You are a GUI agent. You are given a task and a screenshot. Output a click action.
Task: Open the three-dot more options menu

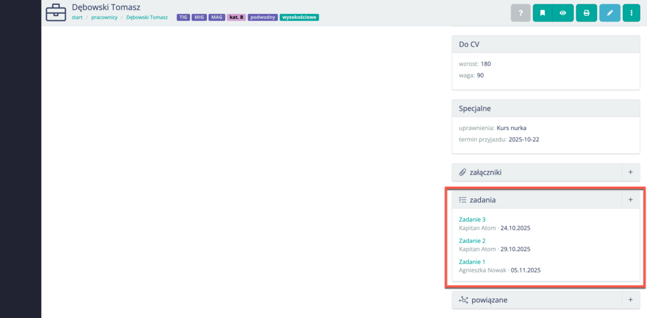(x=631, y=13)
